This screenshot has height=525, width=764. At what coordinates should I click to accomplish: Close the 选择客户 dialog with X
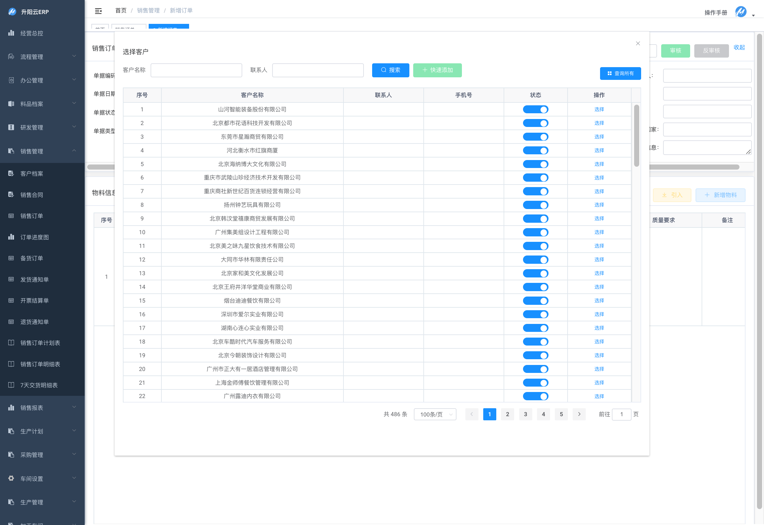click(638, 43)
